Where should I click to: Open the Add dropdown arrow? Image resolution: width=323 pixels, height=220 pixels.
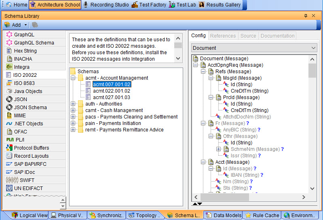[25, 25]
